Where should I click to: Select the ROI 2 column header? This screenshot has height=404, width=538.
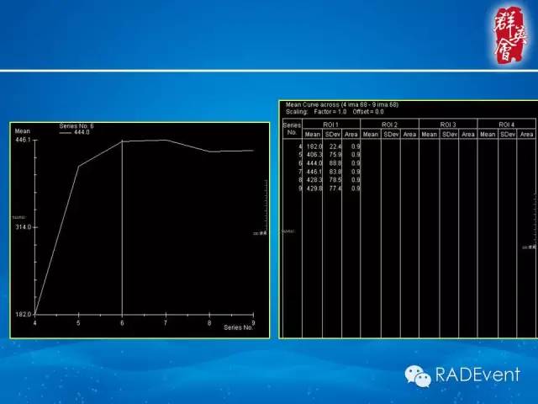point(390,125)
